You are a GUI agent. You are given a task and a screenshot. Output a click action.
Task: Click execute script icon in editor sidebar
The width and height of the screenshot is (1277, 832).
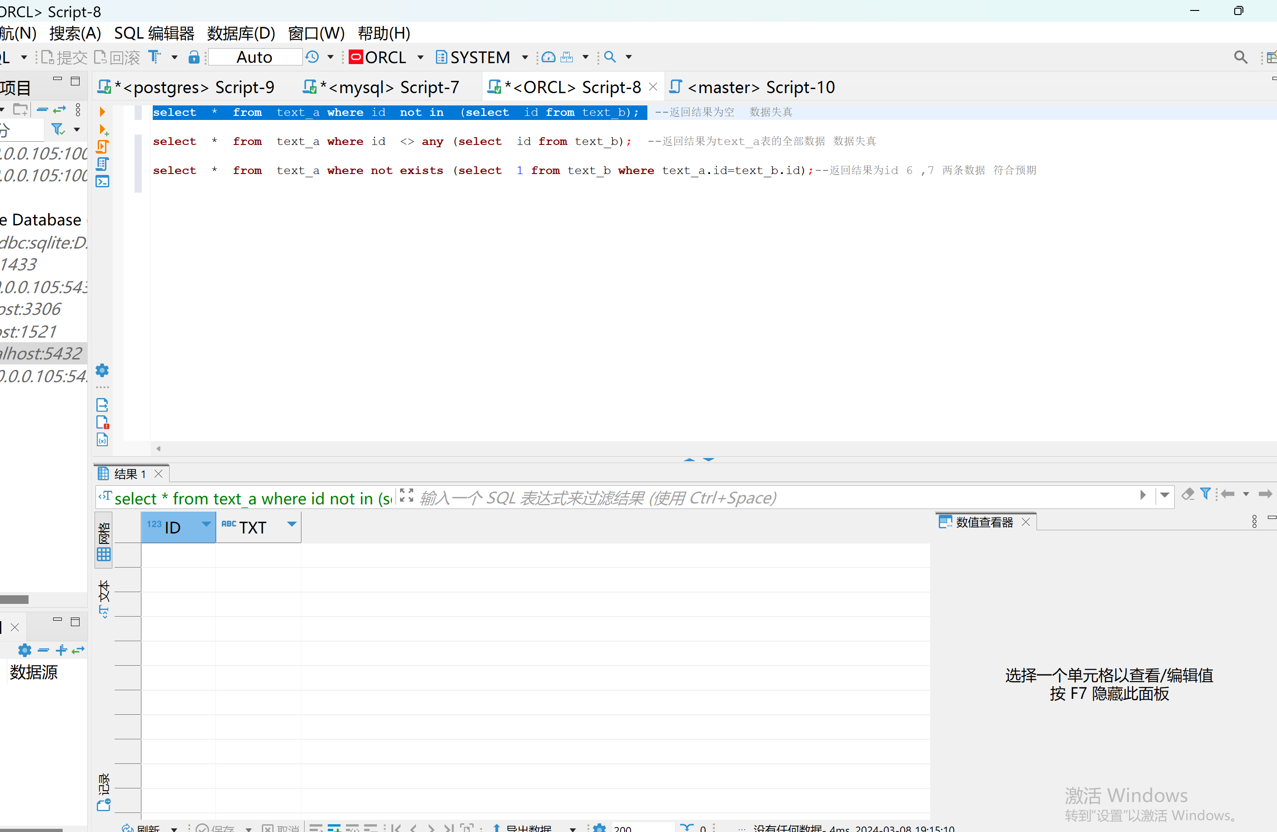click(102, 146)
